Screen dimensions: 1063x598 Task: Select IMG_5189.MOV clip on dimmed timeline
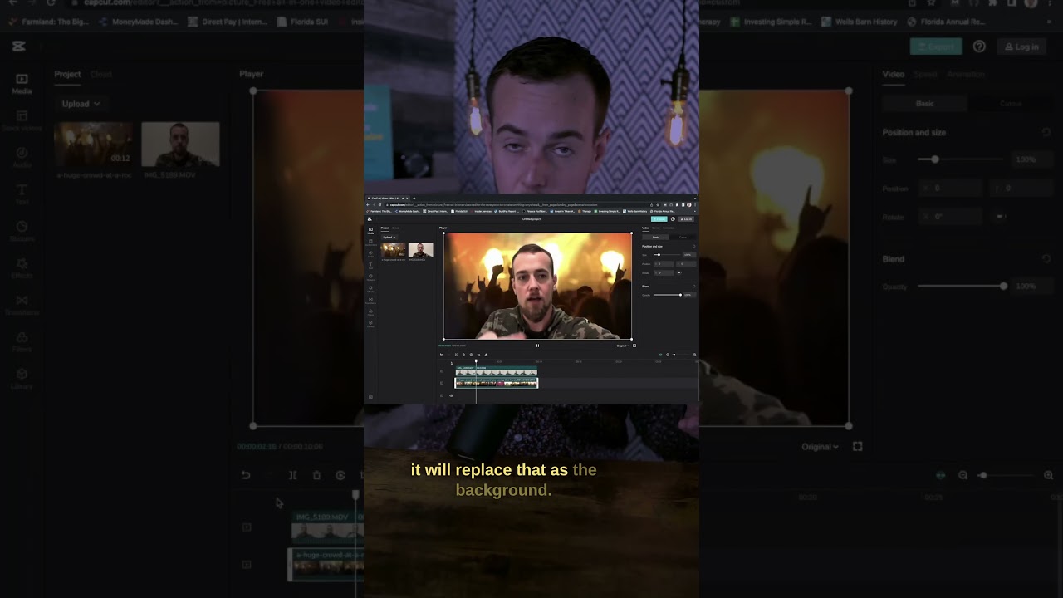click(327, 527)
